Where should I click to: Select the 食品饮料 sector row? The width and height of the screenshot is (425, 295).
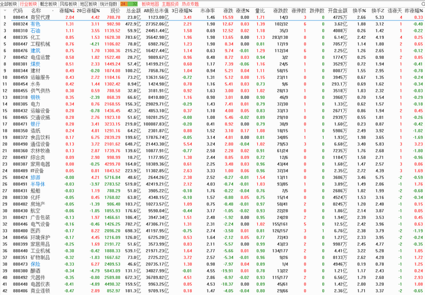tap(212, 137)
